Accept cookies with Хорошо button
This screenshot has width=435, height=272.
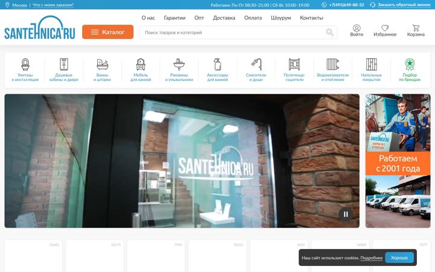[399, 257]
